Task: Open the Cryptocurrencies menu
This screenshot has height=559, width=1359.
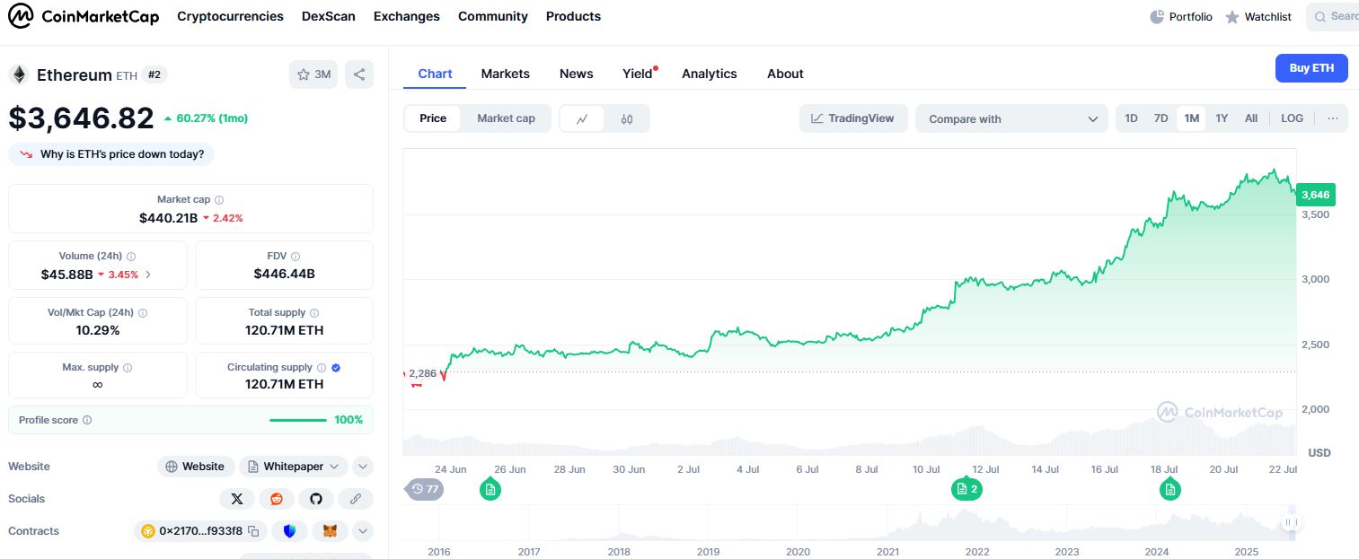Action: click(x=230, y=16)
